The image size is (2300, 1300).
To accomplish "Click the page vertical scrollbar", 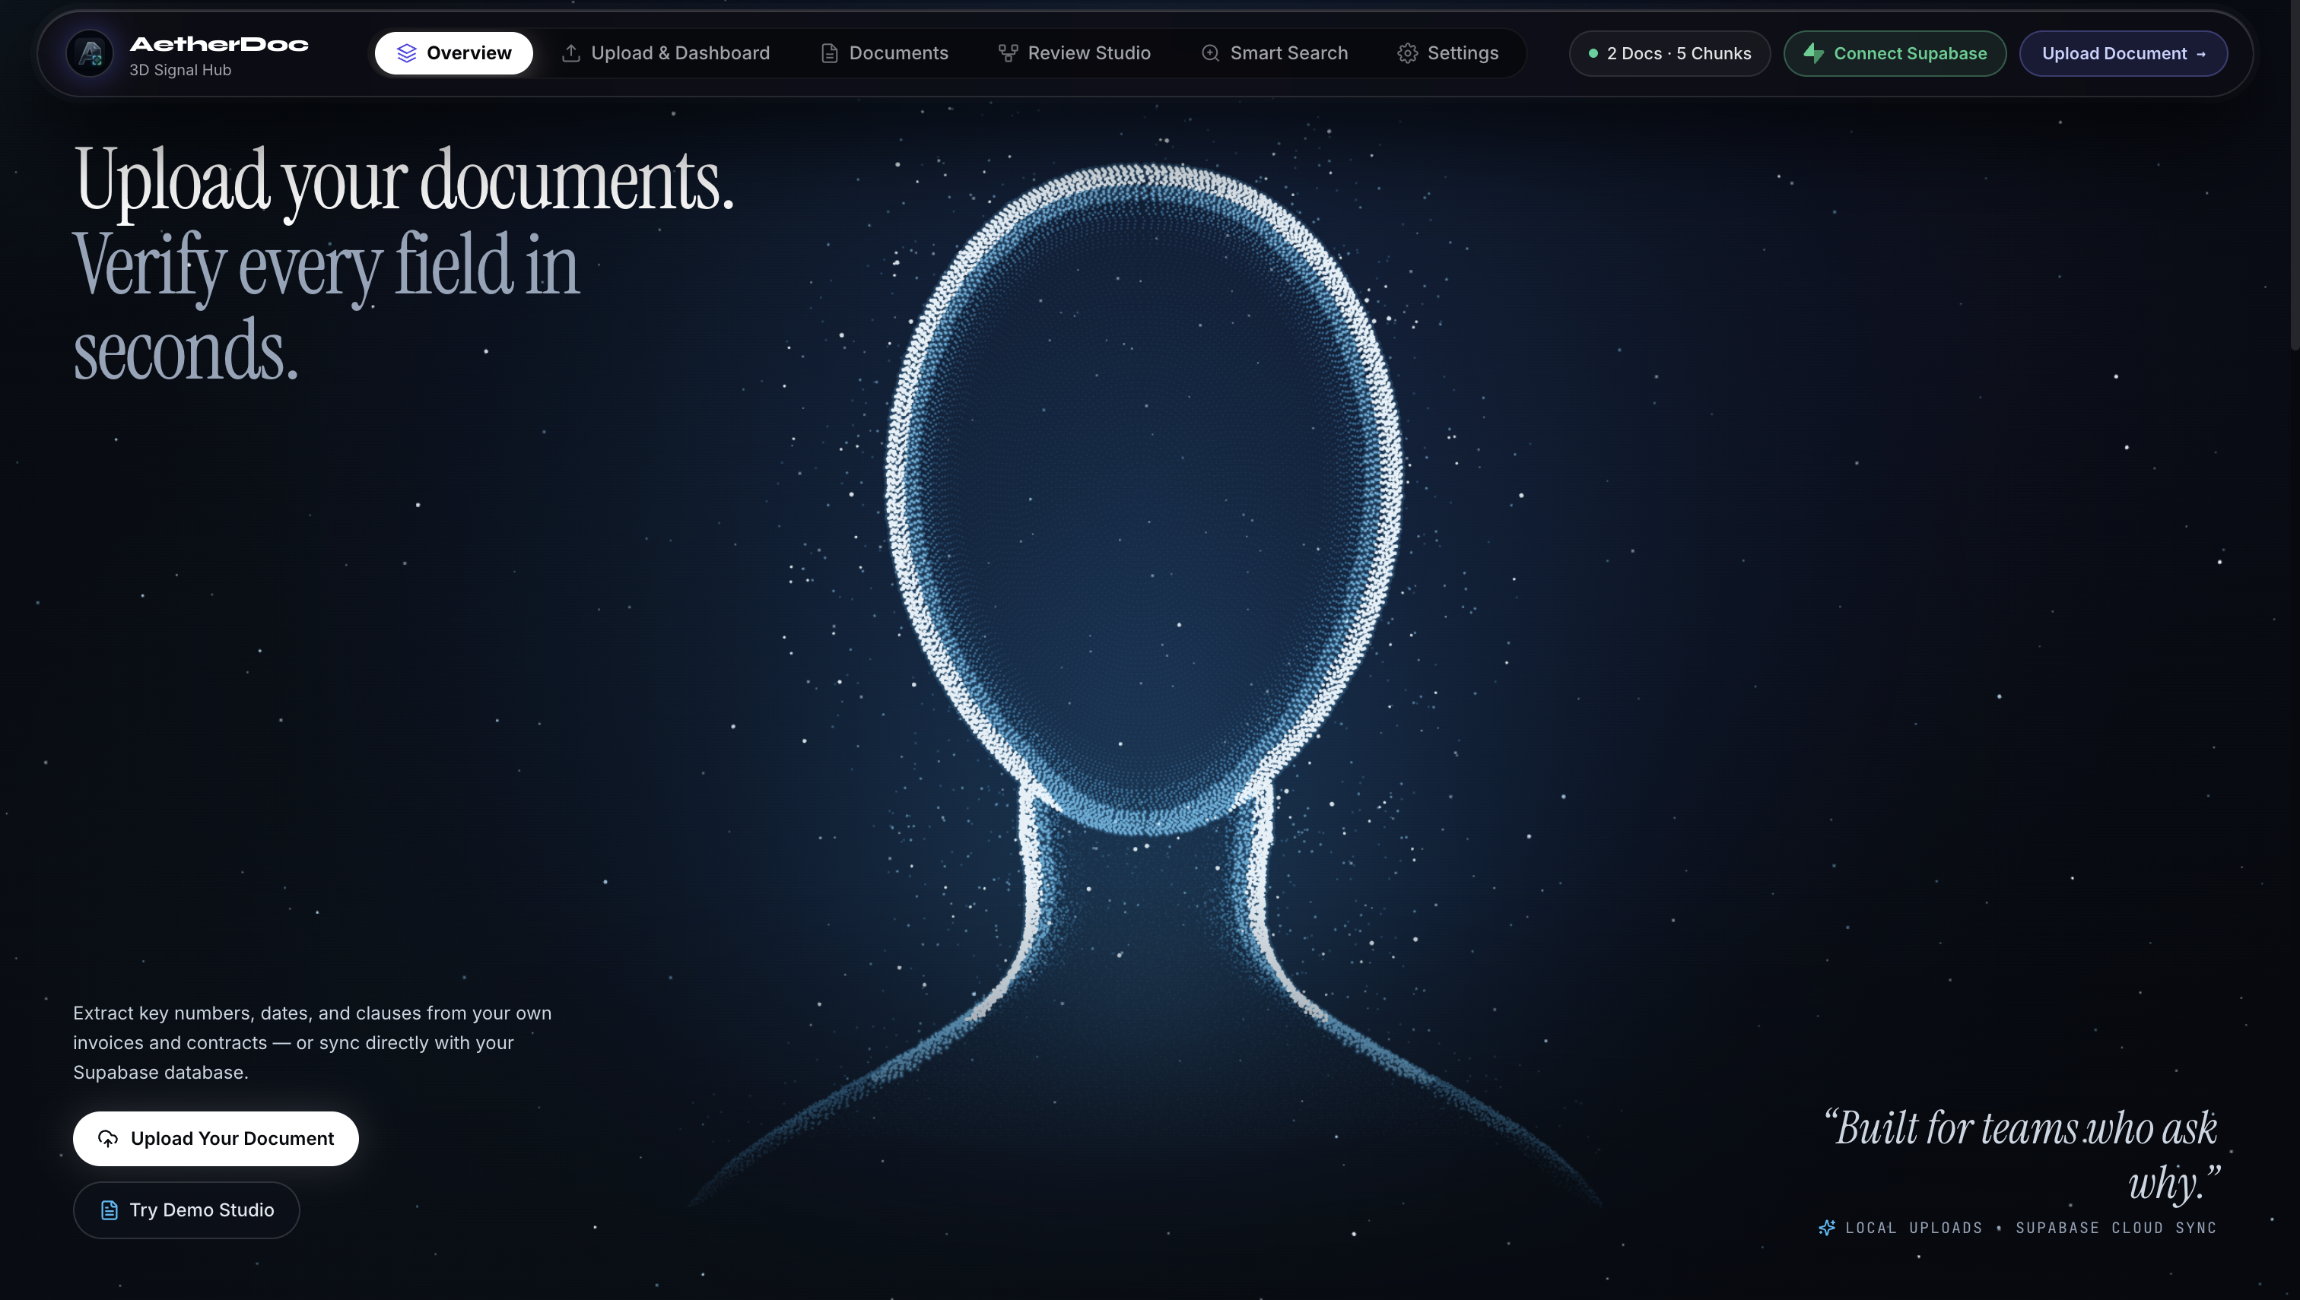I will click(x=2295, y=175).
